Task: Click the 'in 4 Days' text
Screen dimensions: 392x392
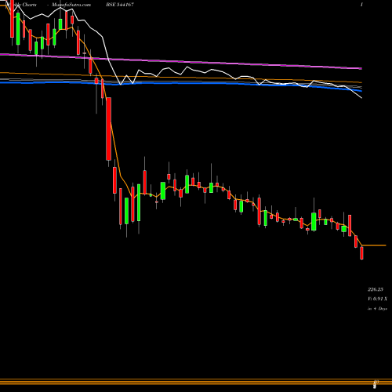Action: tap(377, 309)
